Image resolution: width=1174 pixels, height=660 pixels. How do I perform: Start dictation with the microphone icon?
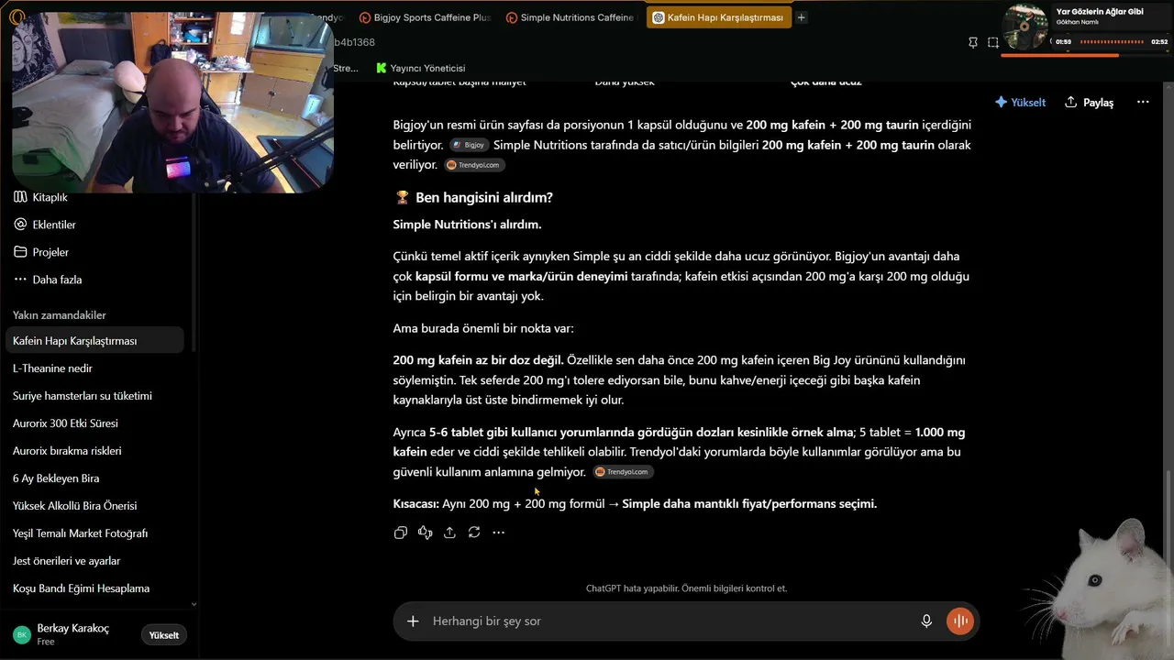926,621
